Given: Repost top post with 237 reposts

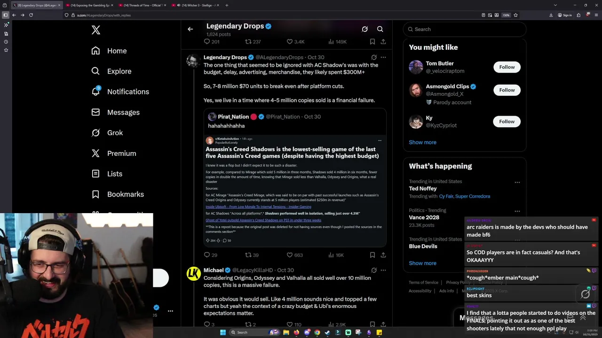Looking at the screenshot, I should coord(253,42).
